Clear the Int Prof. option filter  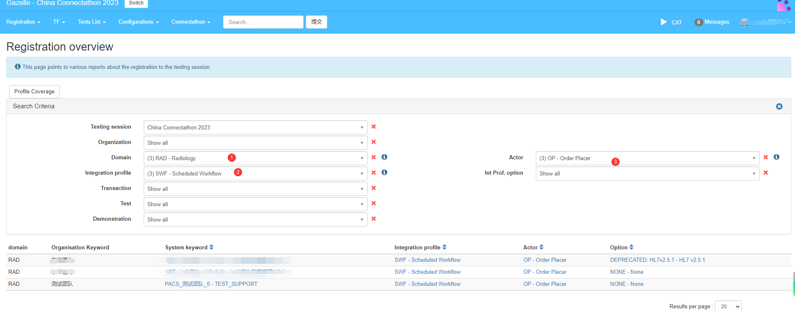click(x=766, y=173)
